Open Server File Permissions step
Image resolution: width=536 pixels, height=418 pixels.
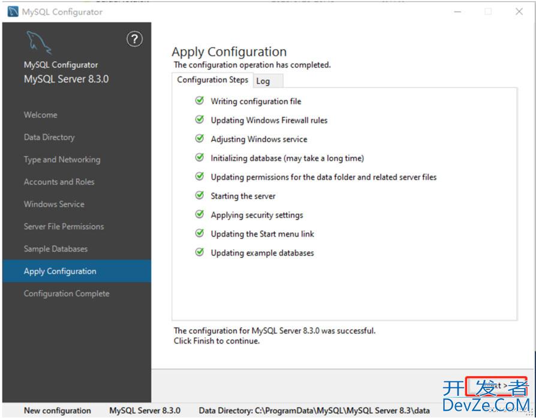click(x=64, y=226)
